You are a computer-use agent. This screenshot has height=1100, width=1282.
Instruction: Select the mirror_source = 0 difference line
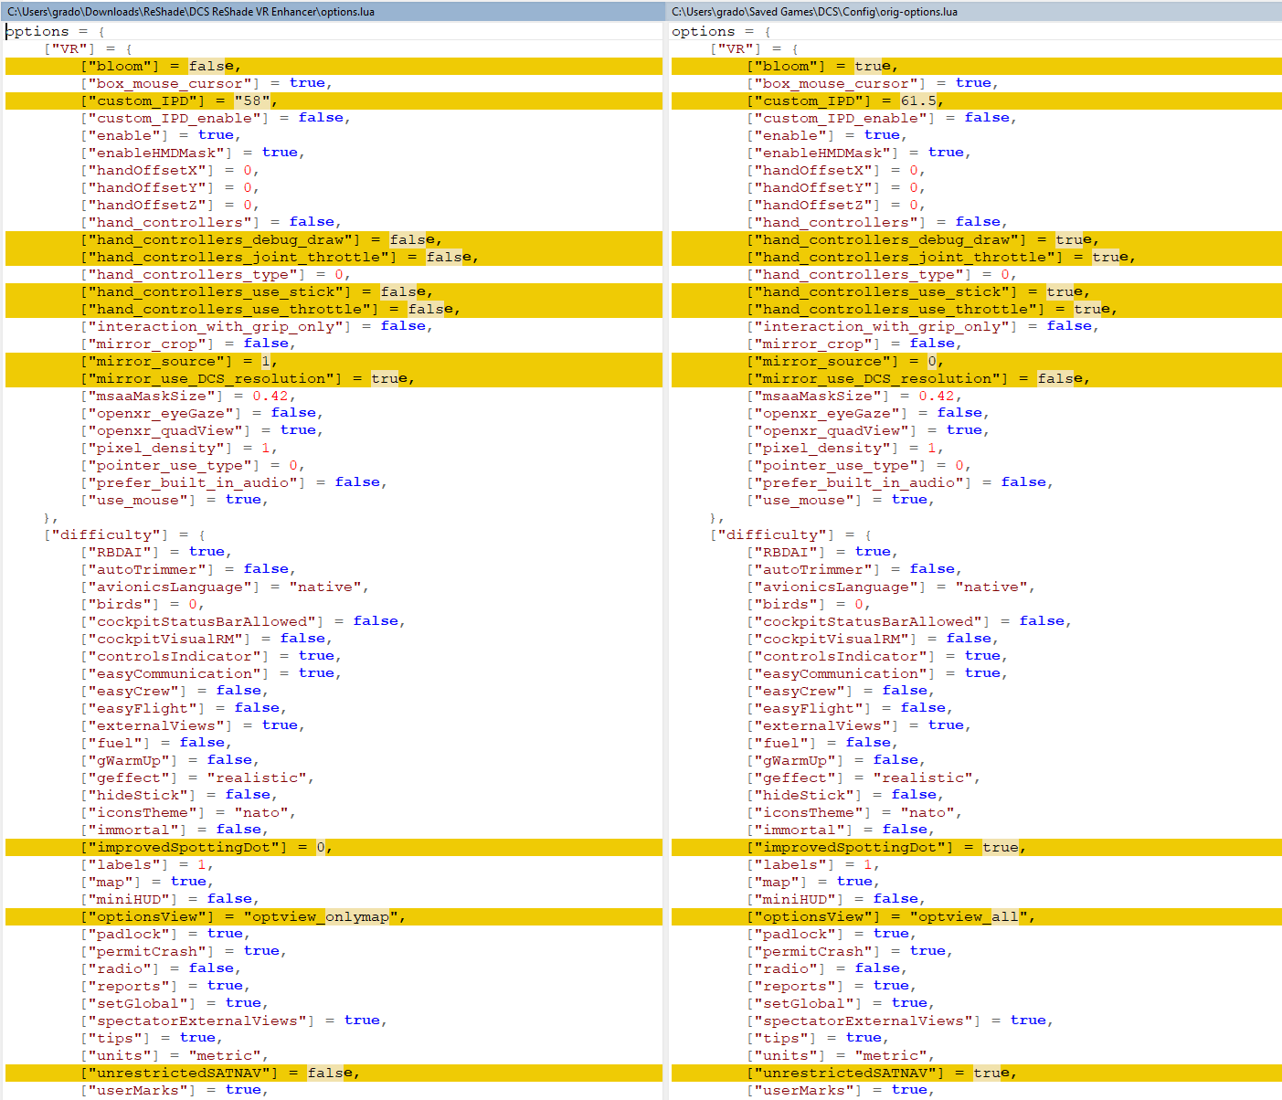pyautogui.click(x=976, y=361)
